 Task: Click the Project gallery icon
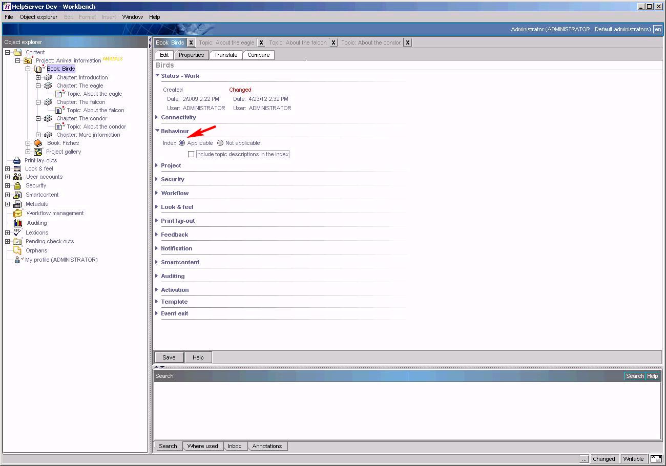38,152
